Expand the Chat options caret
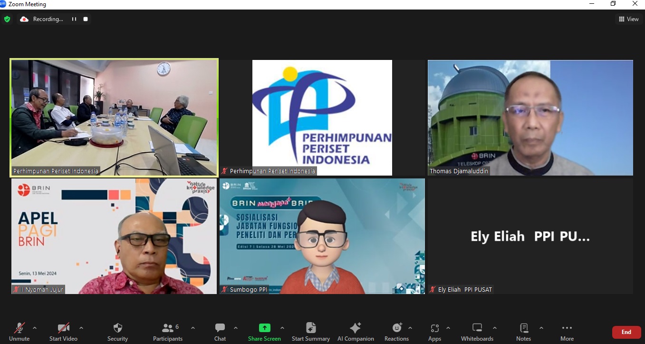This screenshot has height=344, width=645. click(x=236, y=328)
